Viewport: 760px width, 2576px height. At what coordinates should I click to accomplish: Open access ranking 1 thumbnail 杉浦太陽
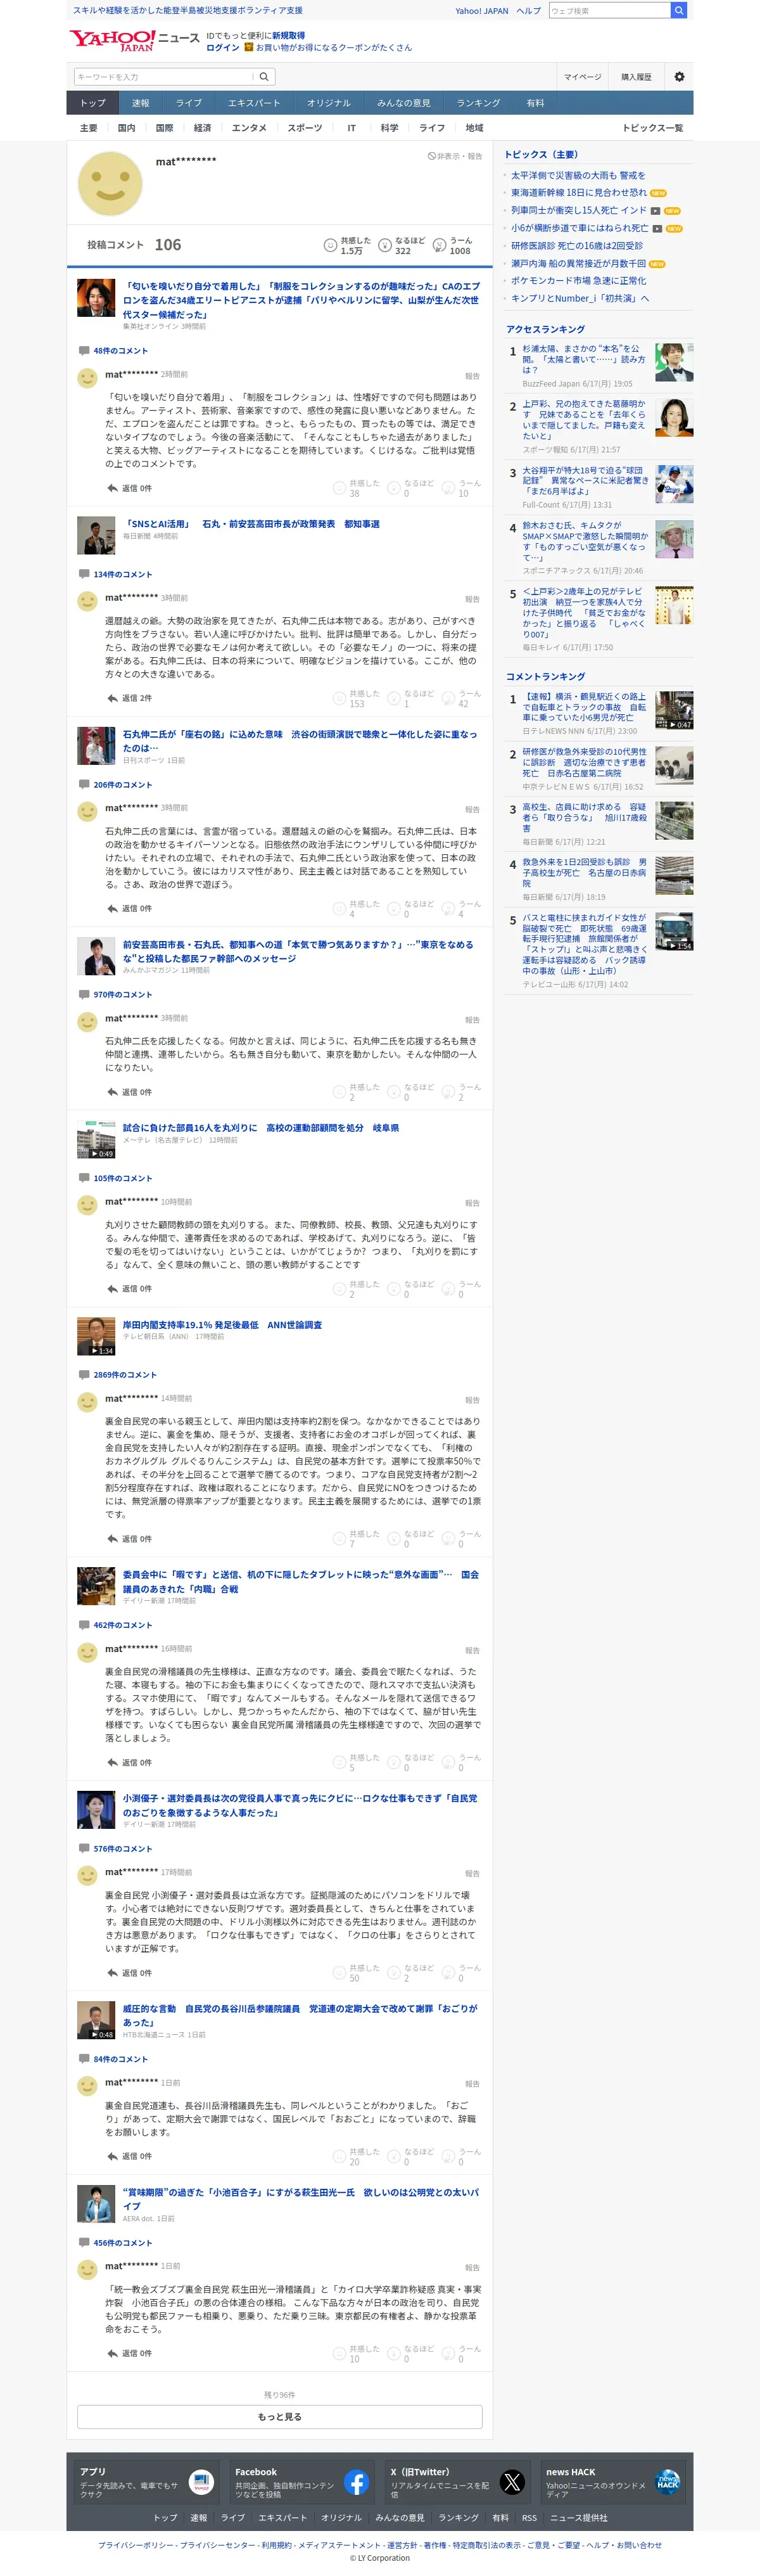(674, 362)
